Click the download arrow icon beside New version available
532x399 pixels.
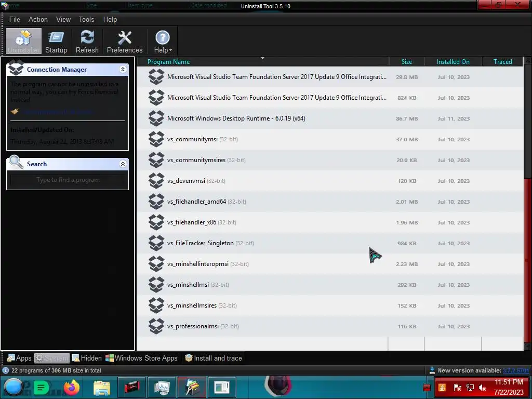[x=432, y=370]
